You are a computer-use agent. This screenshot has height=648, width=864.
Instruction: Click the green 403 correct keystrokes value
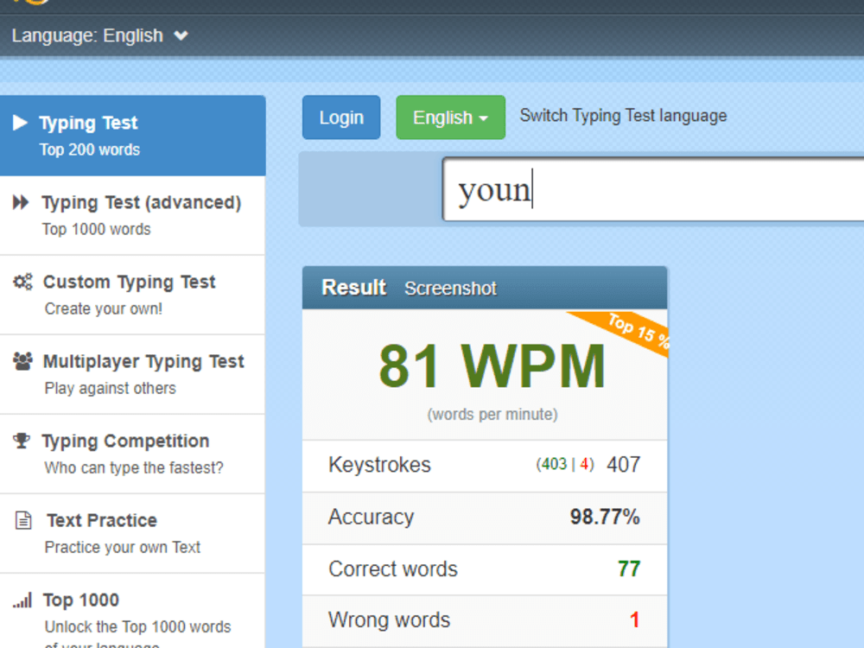point(554,465)
